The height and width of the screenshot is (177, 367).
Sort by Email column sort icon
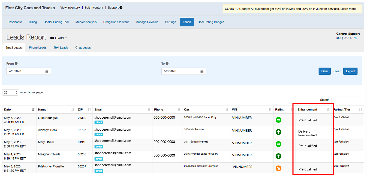(149, 109)
